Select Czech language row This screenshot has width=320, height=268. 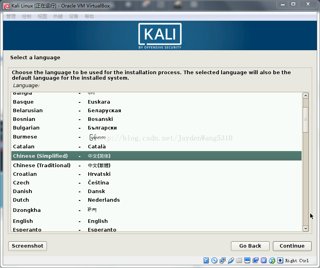tap(156, 182)
